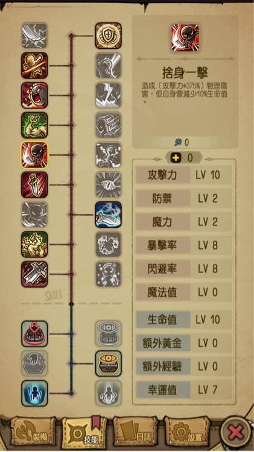
Task: Select the blue dragon wave skill icon
Action: (x=108, y=215)
